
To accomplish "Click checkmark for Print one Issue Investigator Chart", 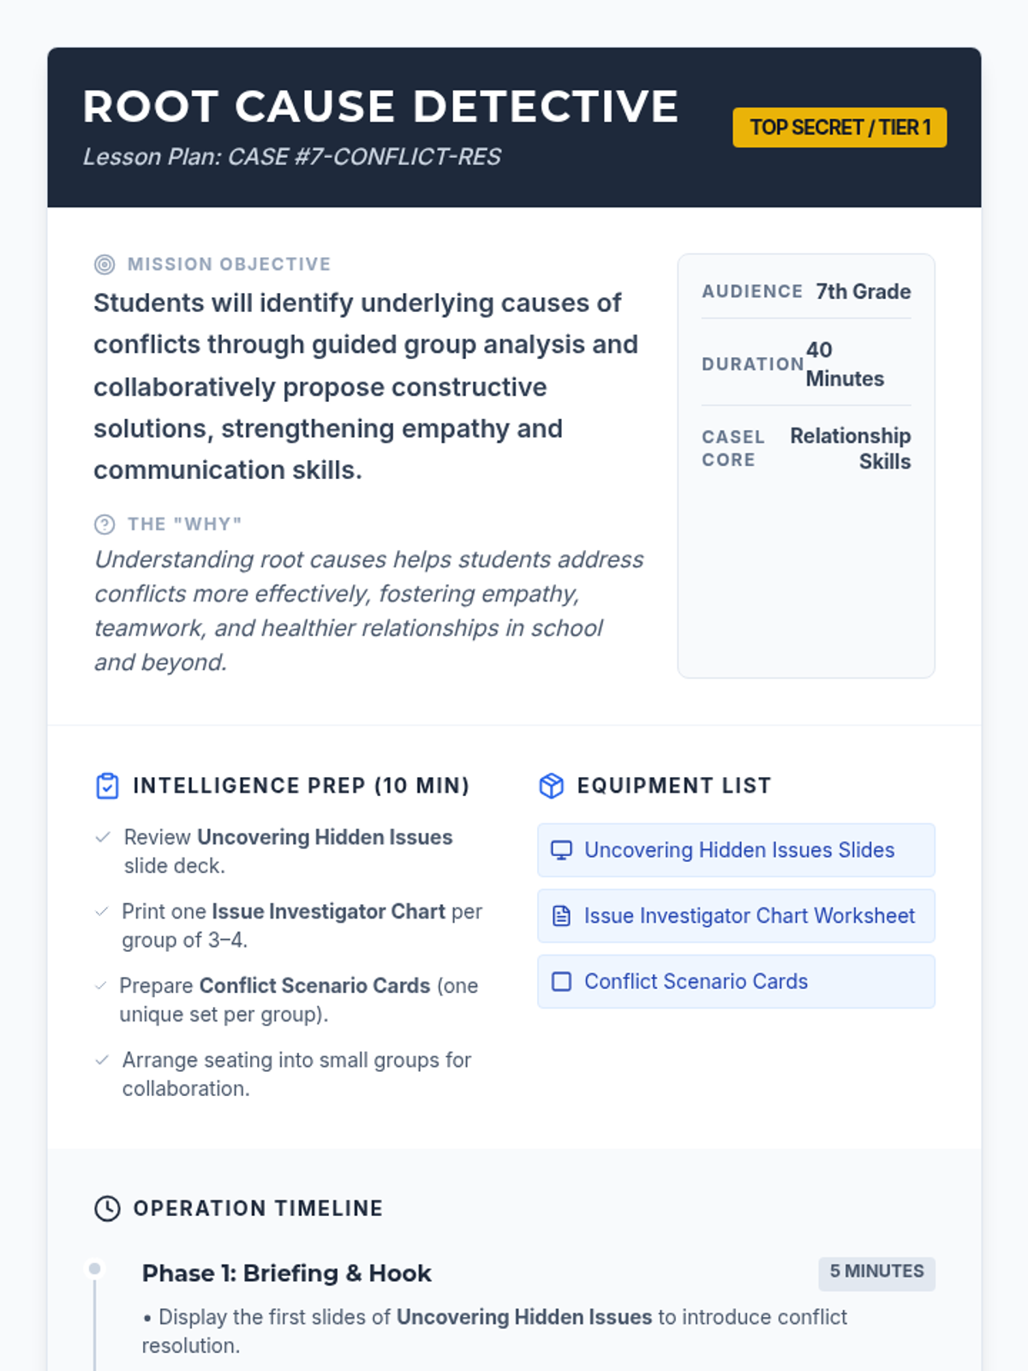I will click(102, 912).
